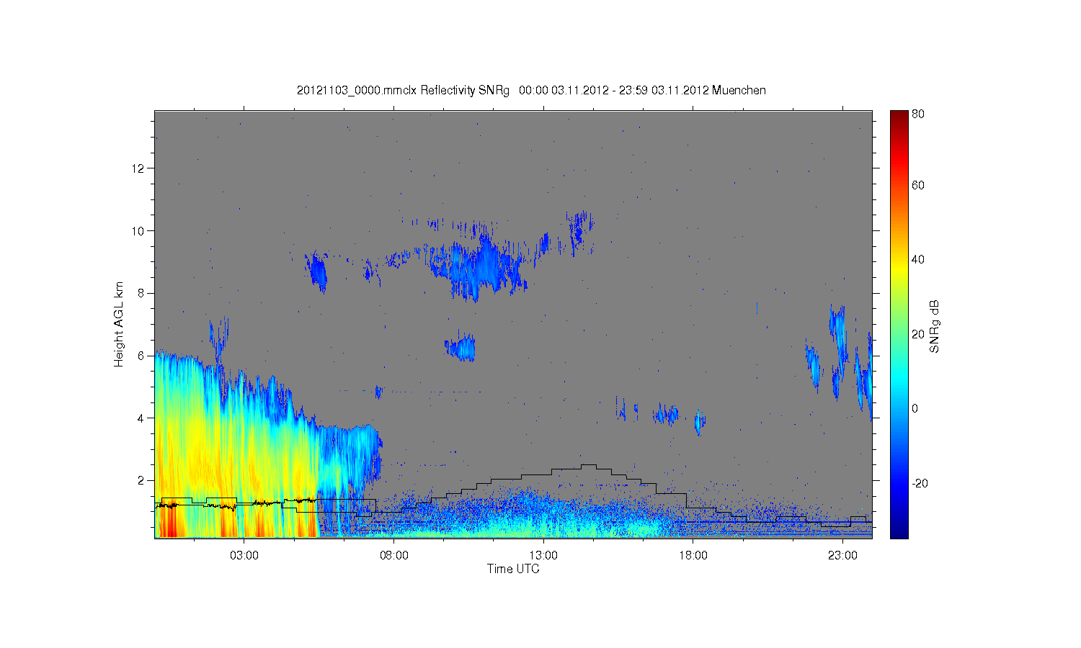Screen dimensions: 1081x648
Task: Click the 'SNRg dB' colorbar label
Action: pyautogui.click(x=935, y=326)
